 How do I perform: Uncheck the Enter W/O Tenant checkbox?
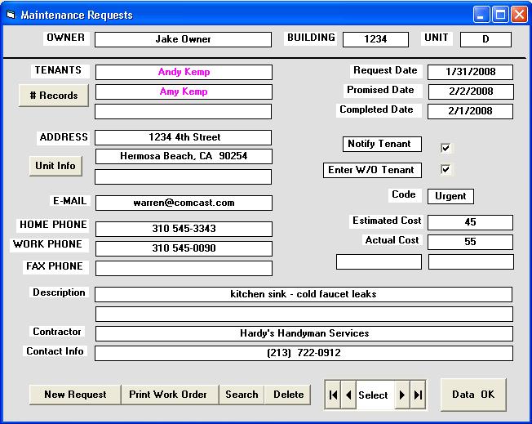(x=446, y=170)
